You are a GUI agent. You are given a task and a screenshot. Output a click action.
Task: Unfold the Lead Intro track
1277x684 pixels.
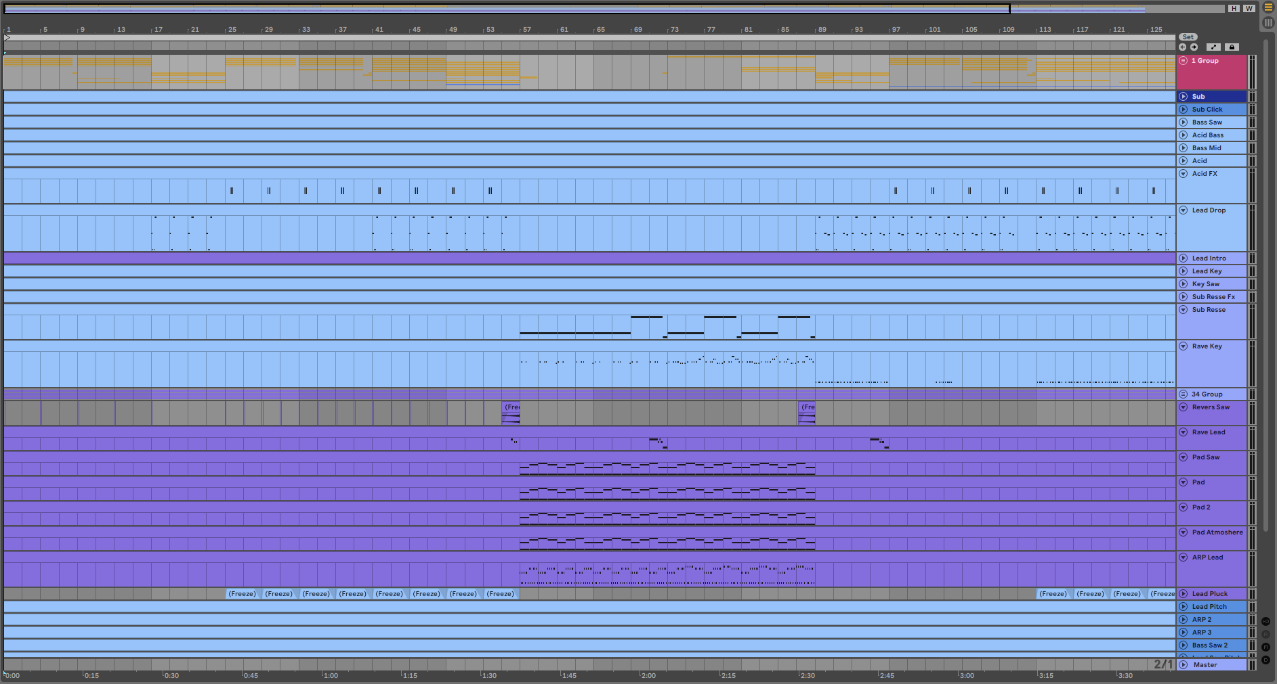coord(1184,258)
